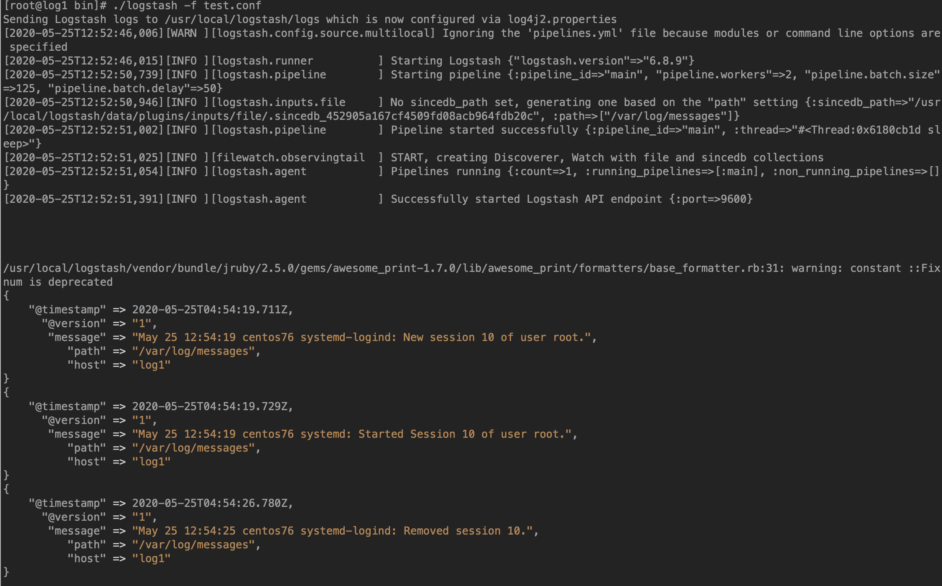This screenshot has width=942, height=586.
Task: Click the last "/var/log/messages" path value
Action: [194, 545]
